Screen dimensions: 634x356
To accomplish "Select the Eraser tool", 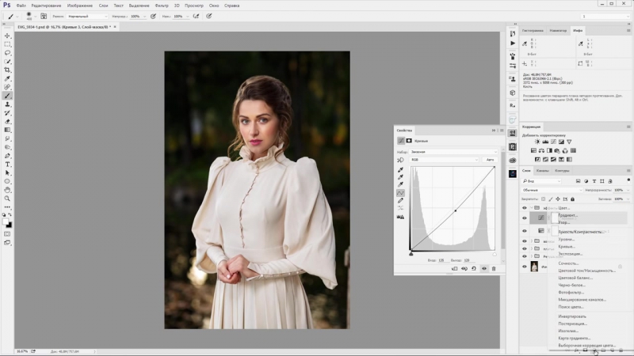I will pos(7,122).
